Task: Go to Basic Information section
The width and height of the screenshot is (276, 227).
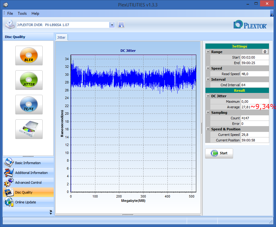Action: 28,163
